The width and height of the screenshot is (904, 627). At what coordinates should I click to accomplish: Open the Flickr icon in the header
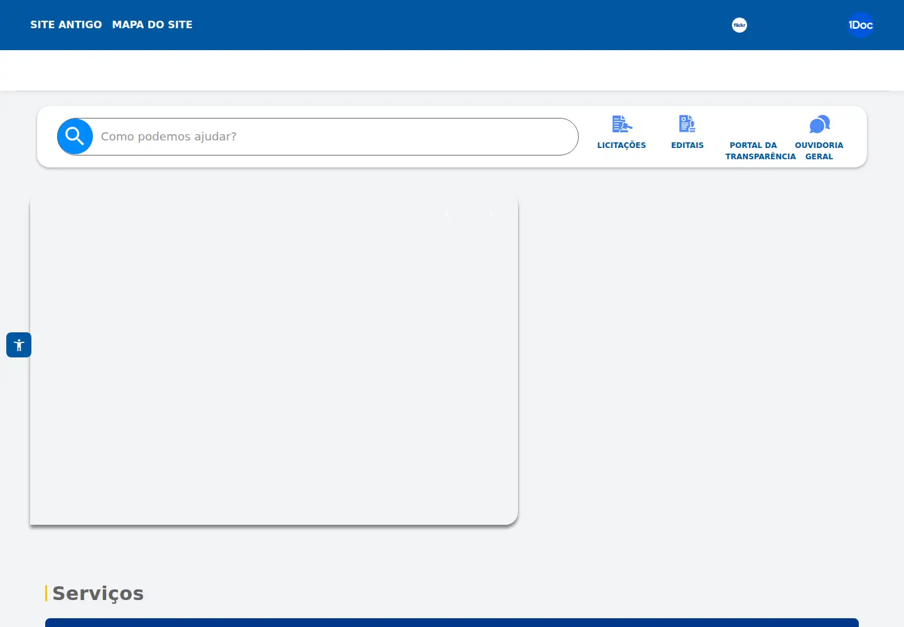[x=740, y=25]
